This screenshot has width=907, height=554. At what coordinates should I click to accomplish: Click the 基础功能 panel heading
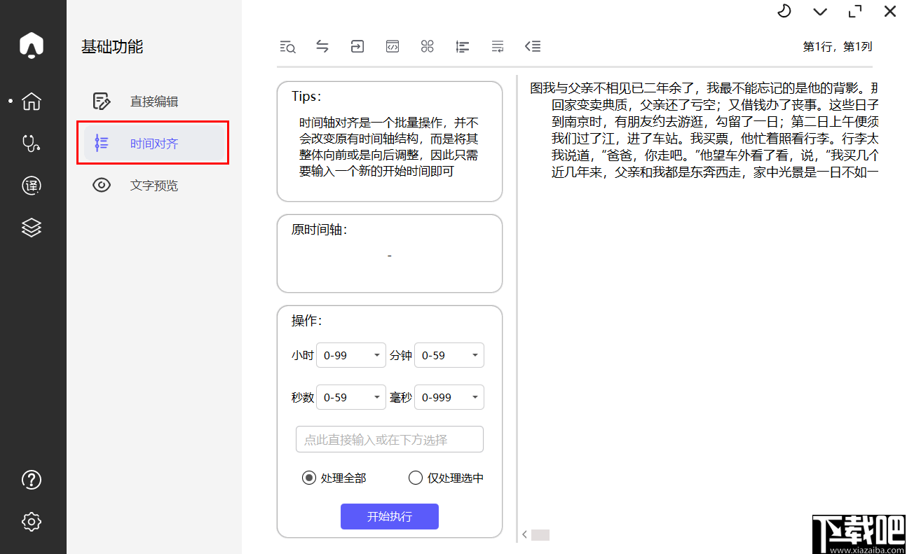pyautogui.click(x=112, y=47)
